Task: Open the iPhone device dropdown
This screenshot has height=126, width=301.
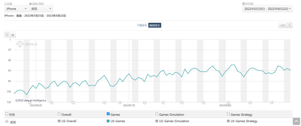Action: pos(16,9)
